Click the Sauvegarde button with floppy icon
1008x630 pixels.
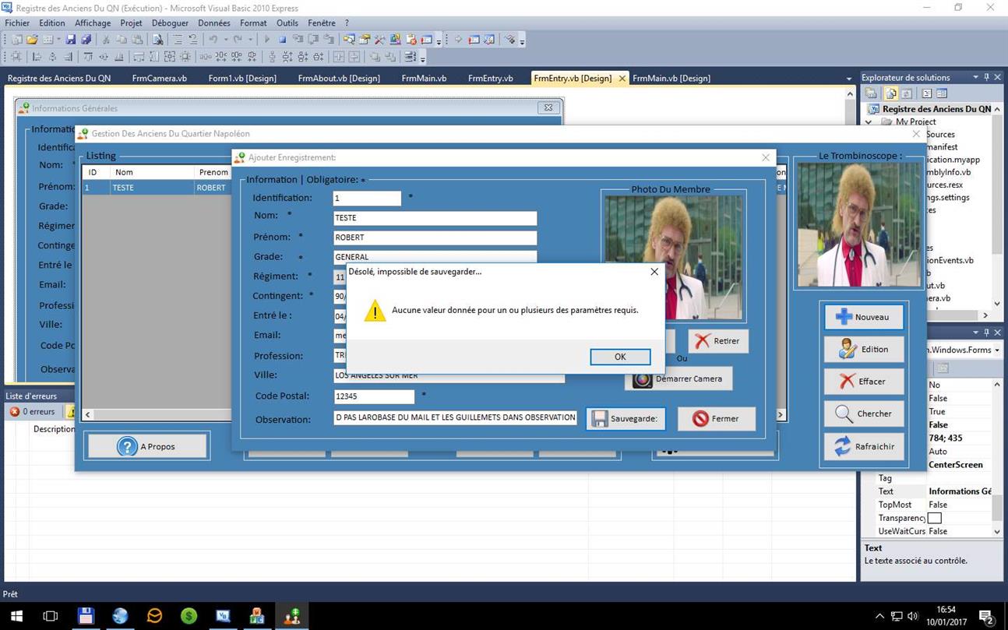coord(626,418)
